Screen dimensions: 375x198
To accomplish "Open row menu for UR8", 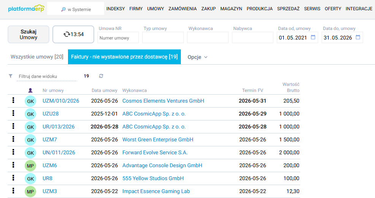I will coord(13,178).
